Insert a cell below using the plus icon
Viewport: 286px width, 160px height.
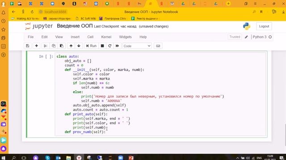[36, 46]
